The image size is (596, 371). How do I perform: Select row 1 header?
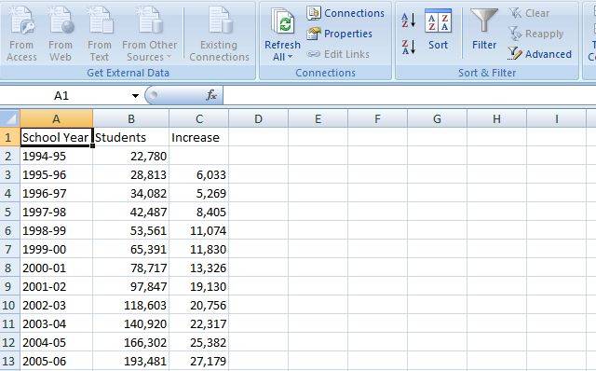coord(9,137)
